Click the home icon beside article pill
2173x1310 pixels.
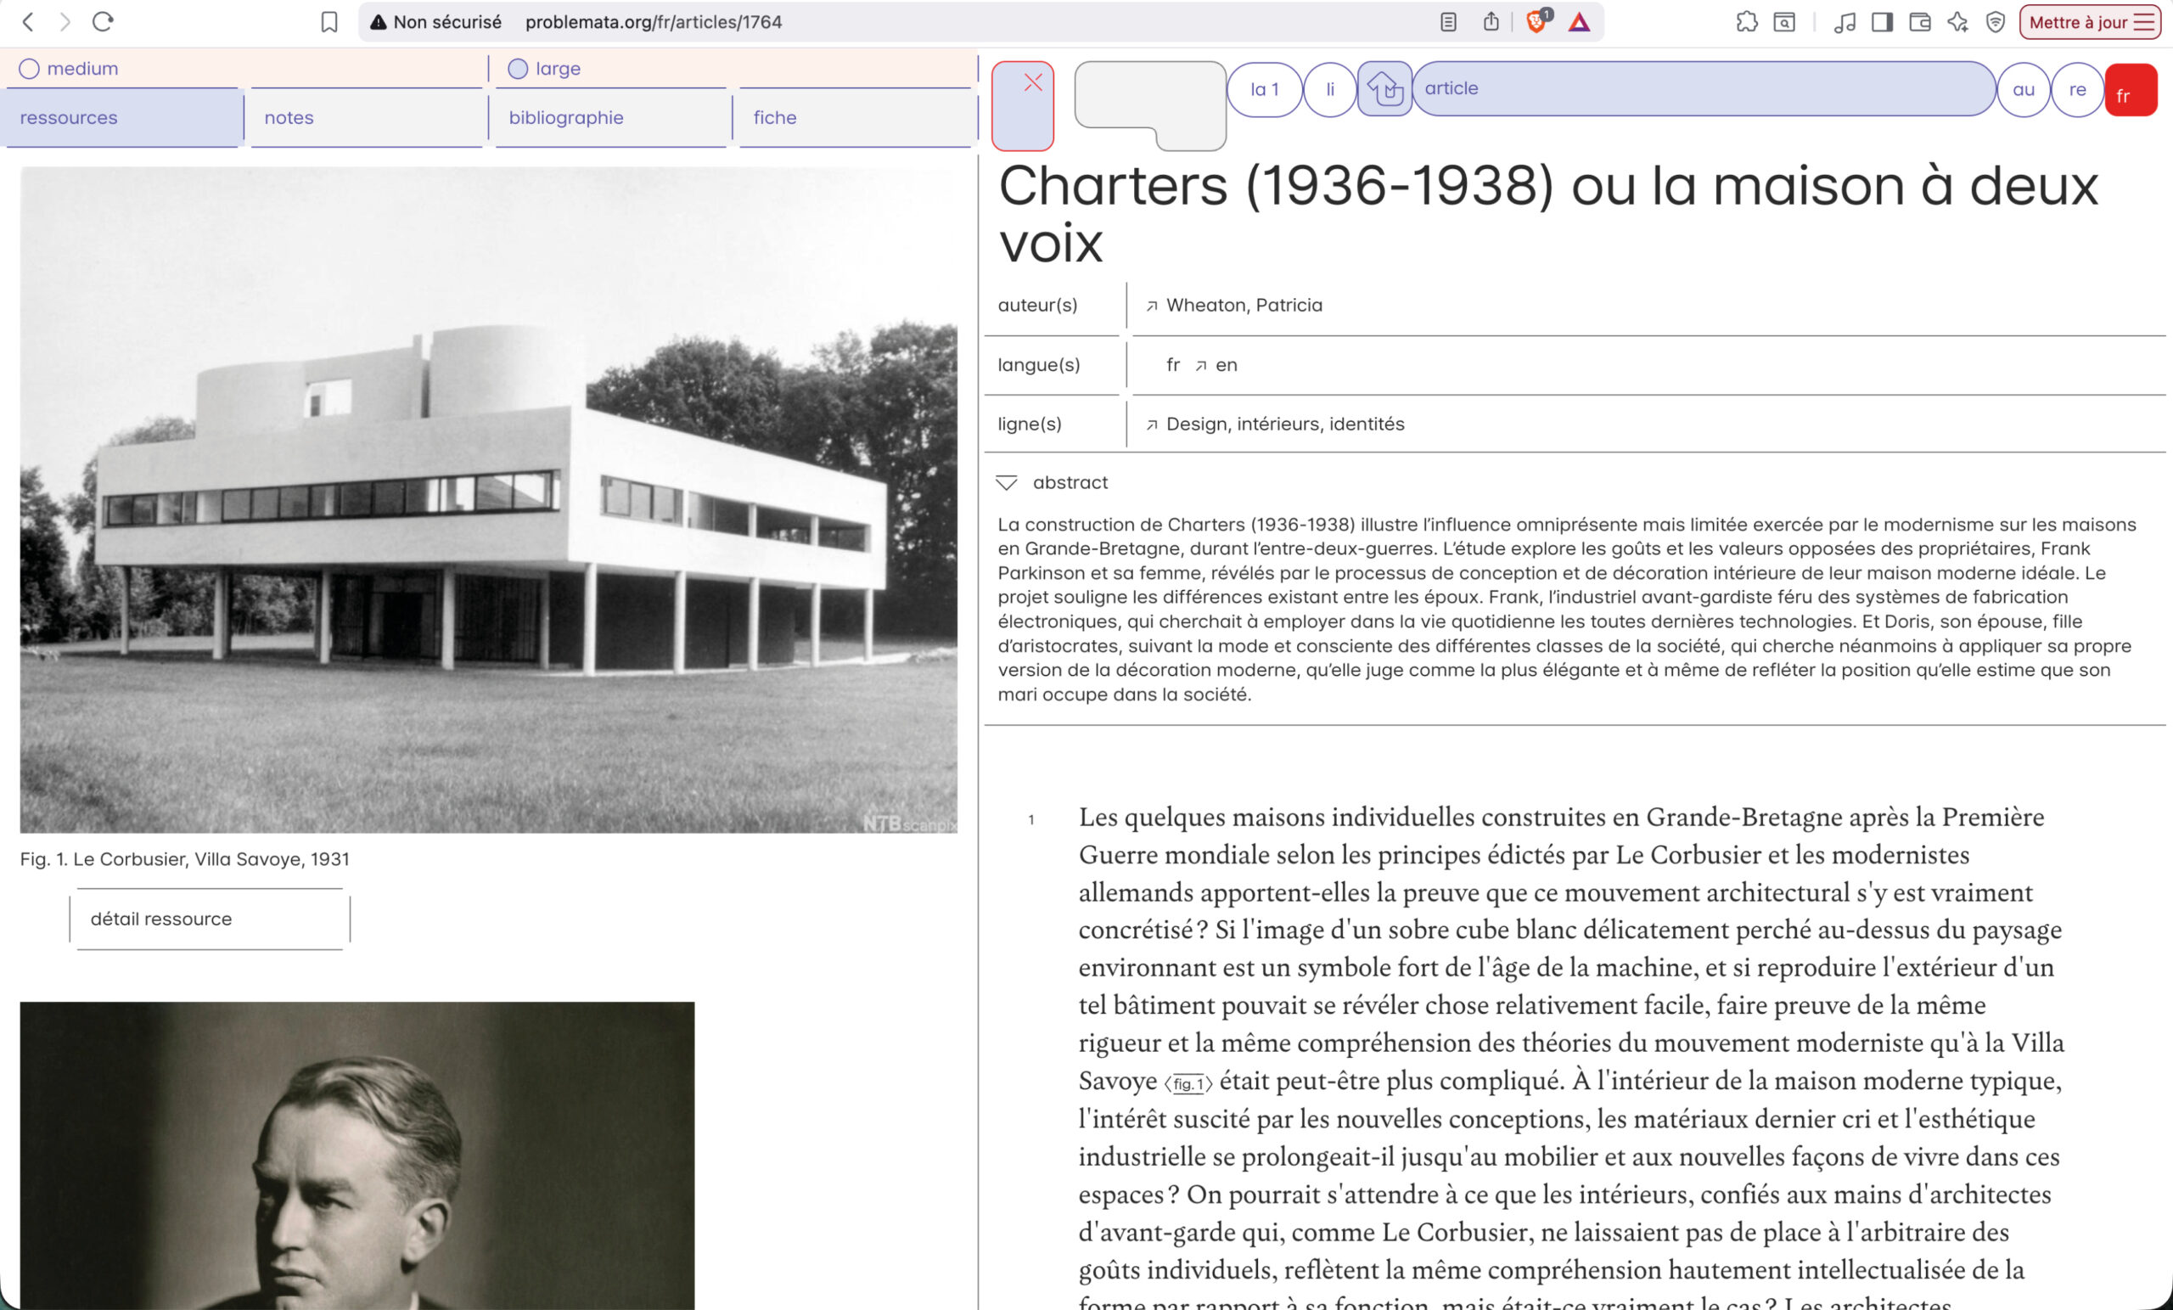pyautogui.click(x=1384, y=88)
